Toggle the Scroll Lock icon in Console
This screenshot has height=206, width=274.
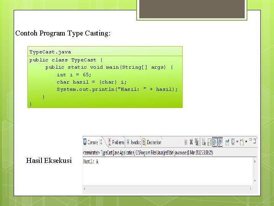[x=209, y=142]
